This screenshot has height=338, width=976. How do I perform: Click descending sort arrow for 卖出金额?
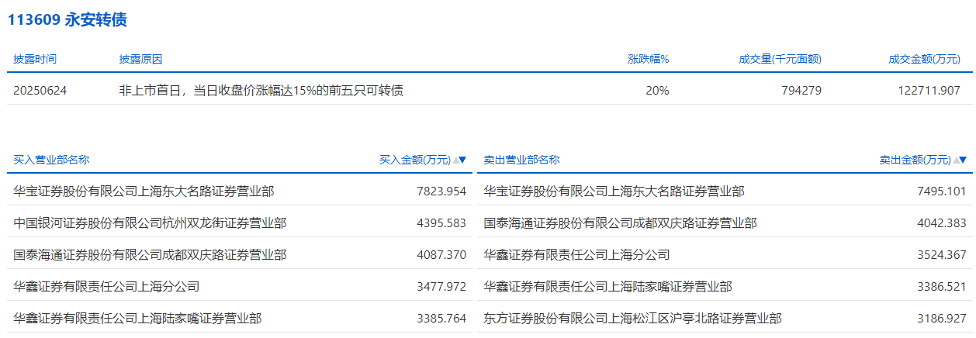pos(964,160)
